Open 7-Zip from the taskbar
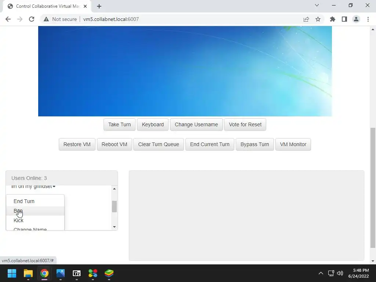The width and height of the screenshot is (376, 282). [77, 273]
